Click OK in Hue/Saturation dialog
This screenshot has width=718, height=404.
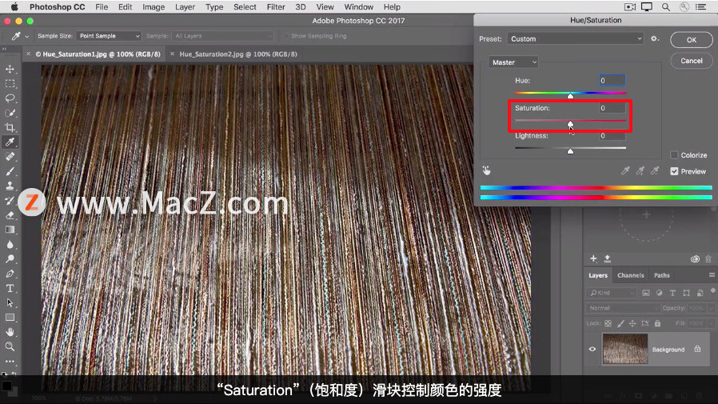pyautogui.click(x=692, y=40)
